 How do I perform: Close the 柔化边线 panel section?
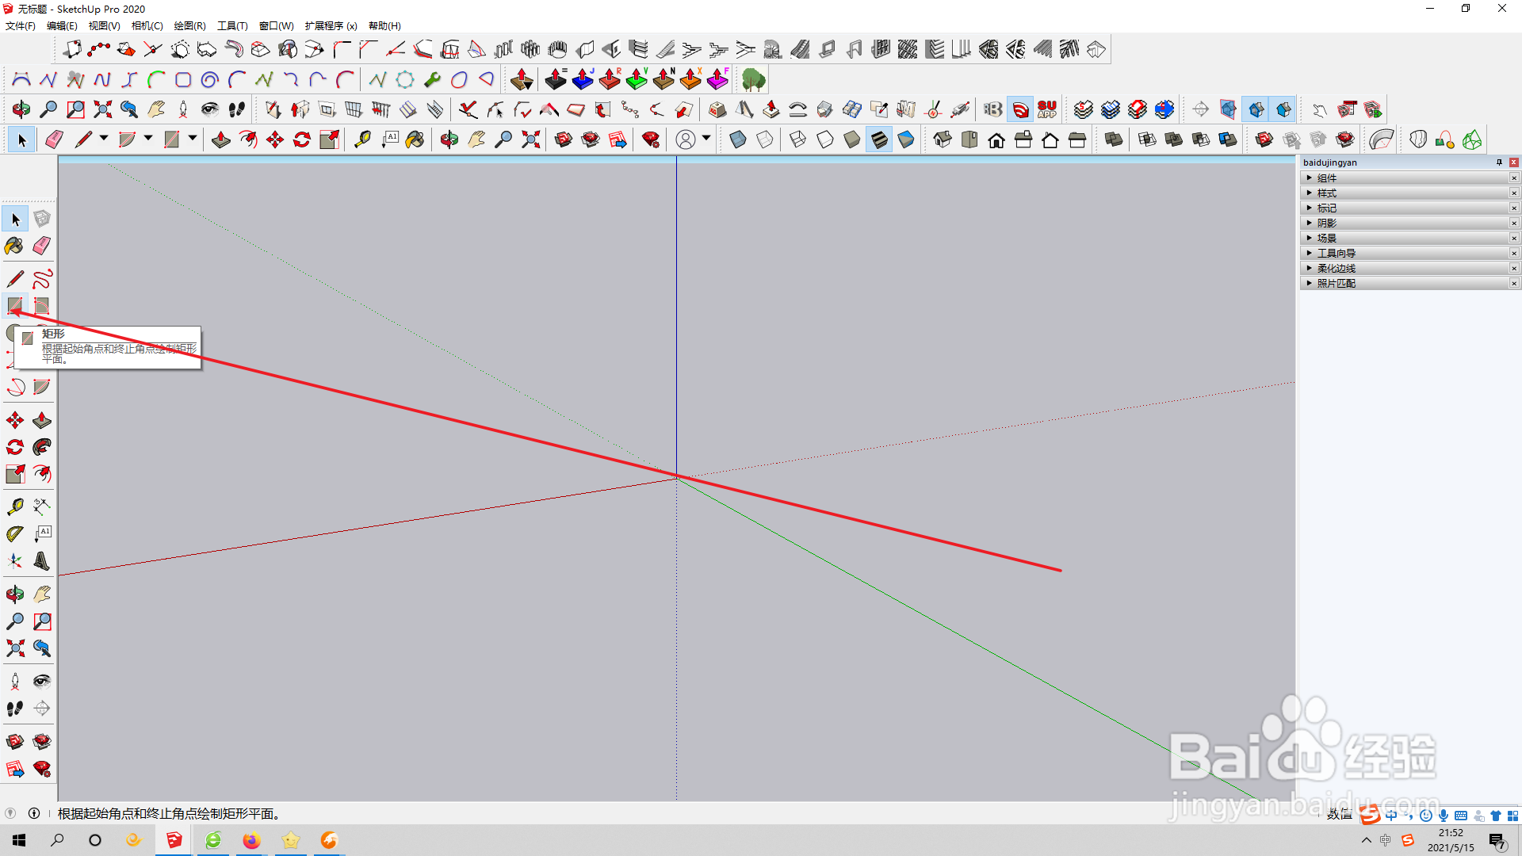point(1513,269)
